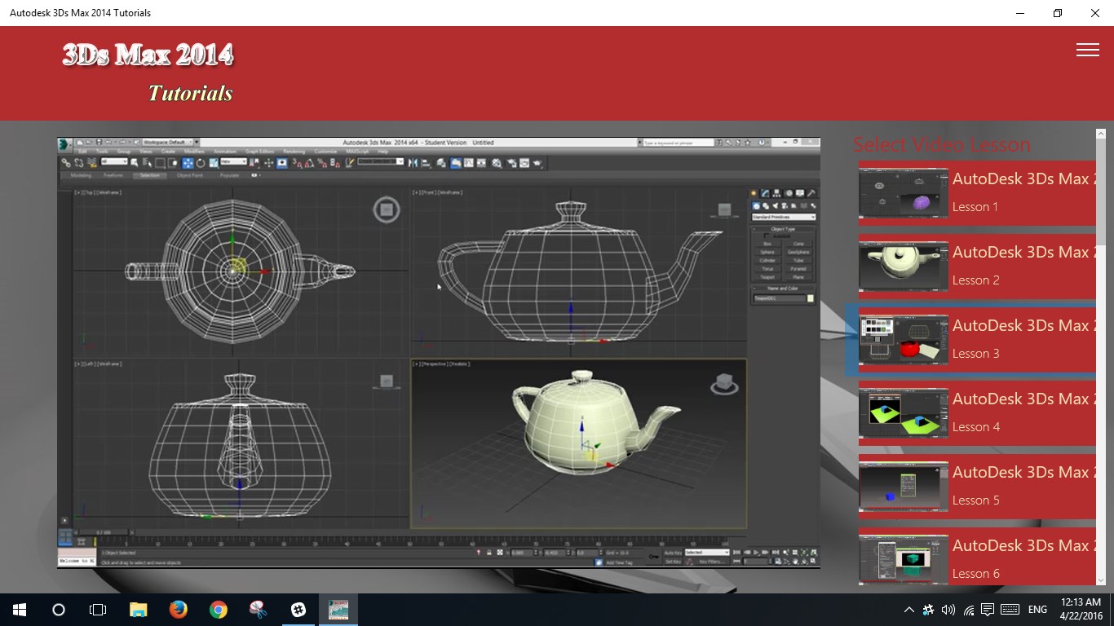Click the Save icon in 3ds Max quick toolbar

(99, 142)
